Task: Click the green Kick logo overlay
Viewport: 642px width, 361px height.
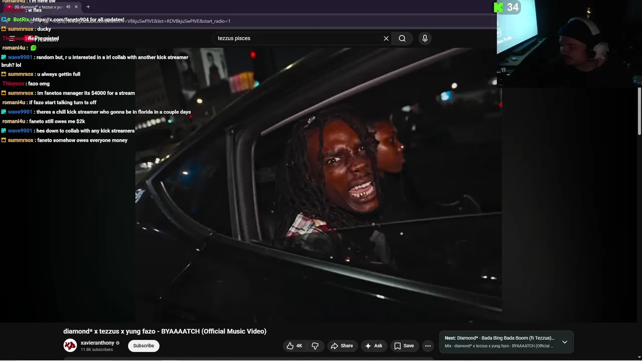Action: tap(499, 8)
